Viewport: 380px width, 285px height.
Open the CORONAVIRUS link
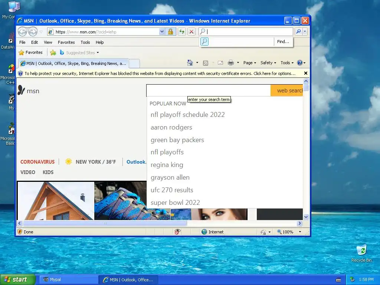point(37,162)
